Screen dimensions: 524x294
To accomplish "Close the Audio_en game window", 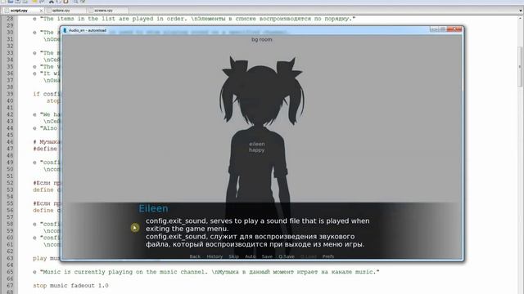I will (x=455, y=29).
